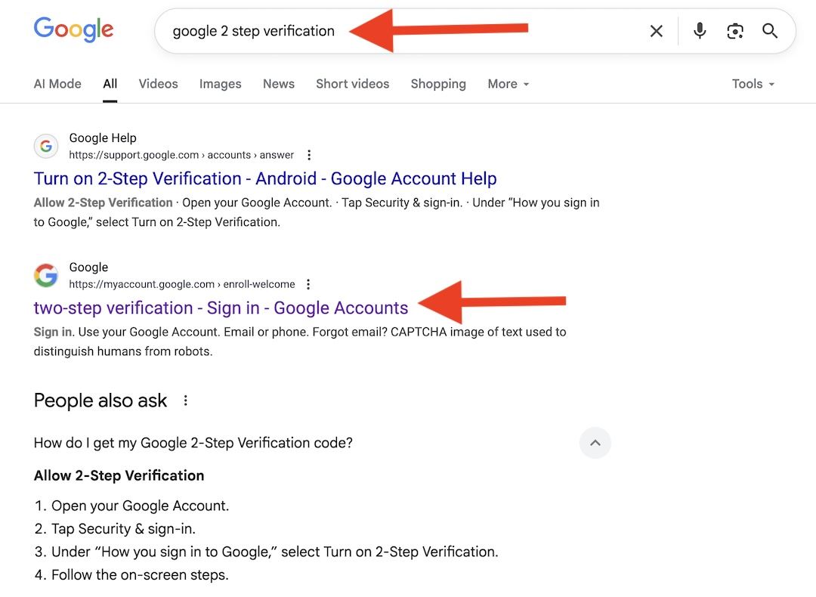This screenshot has height=597, width=816.
Task: Switch to the Videos tab
Action: click(158, 84)
